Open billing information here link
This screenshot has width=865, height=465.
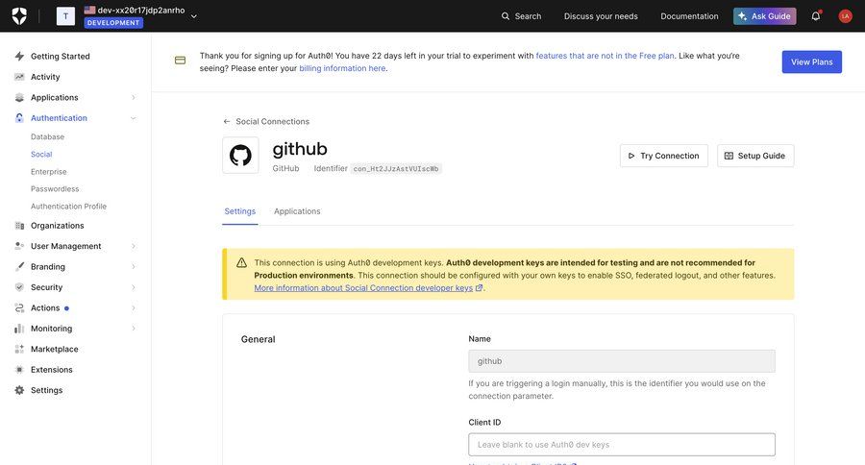(x=342, y=68)
